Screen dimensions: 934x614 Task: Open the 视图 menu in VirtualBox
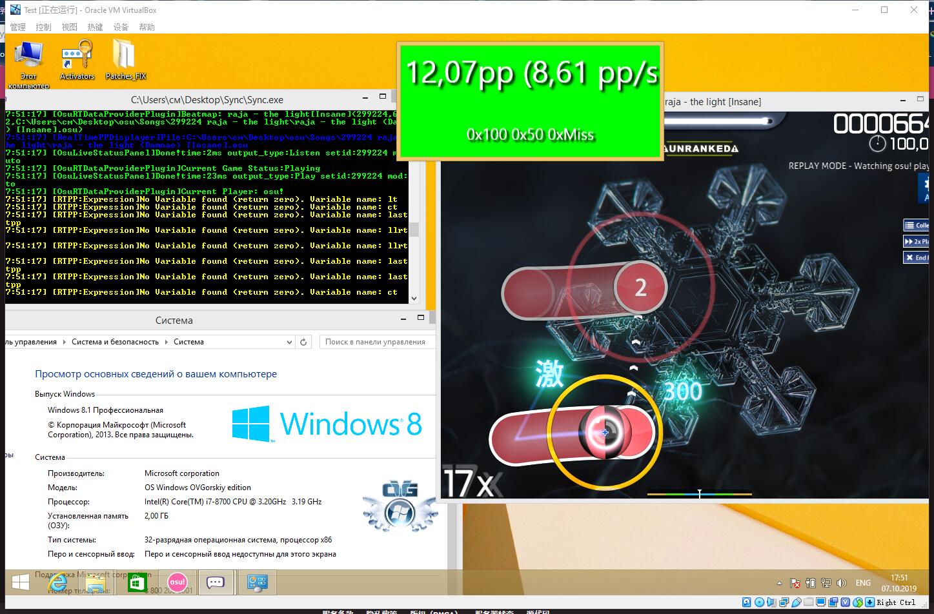pos(69,27)
